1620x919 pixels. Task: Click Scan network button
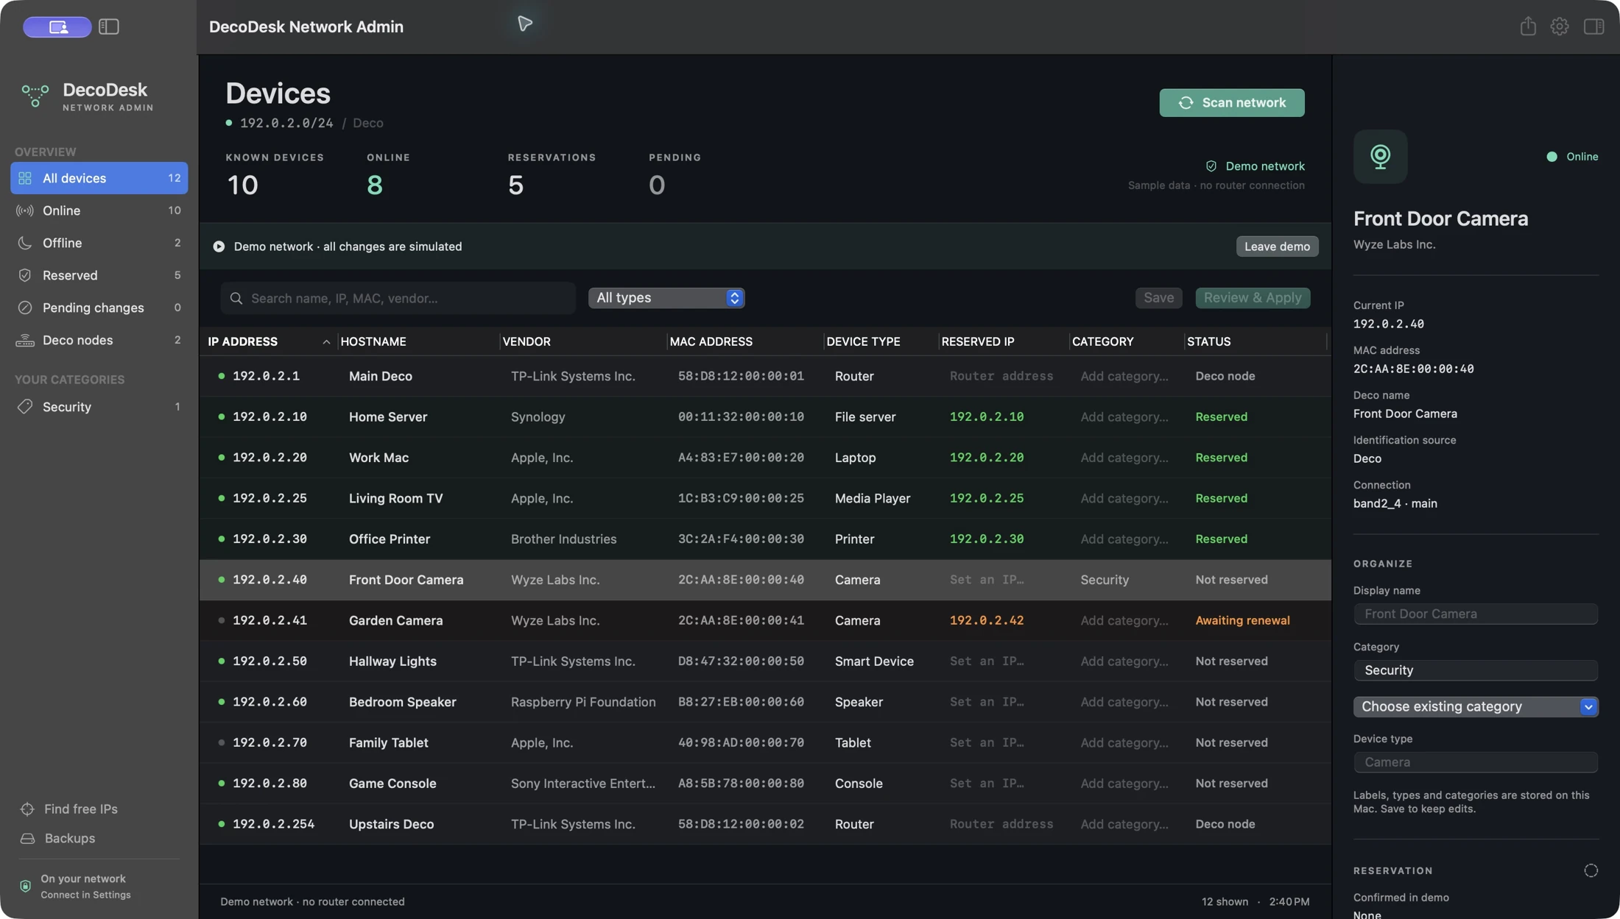coord(1232,103)
